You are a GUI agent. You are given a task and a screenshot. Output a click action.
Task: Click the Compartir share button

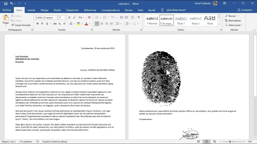point(245,10)
